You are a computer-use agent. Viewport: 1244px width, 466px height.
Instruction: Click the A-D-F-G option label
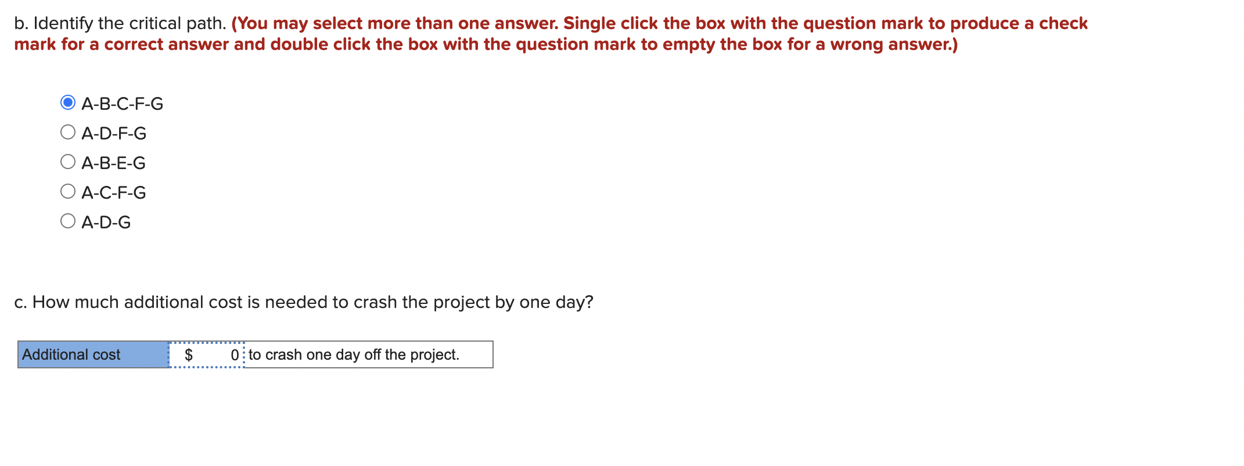click(114, 132)
